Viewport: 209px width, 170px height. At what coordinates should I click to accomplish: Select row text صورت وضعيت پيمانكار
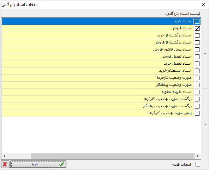pos(174,85)
